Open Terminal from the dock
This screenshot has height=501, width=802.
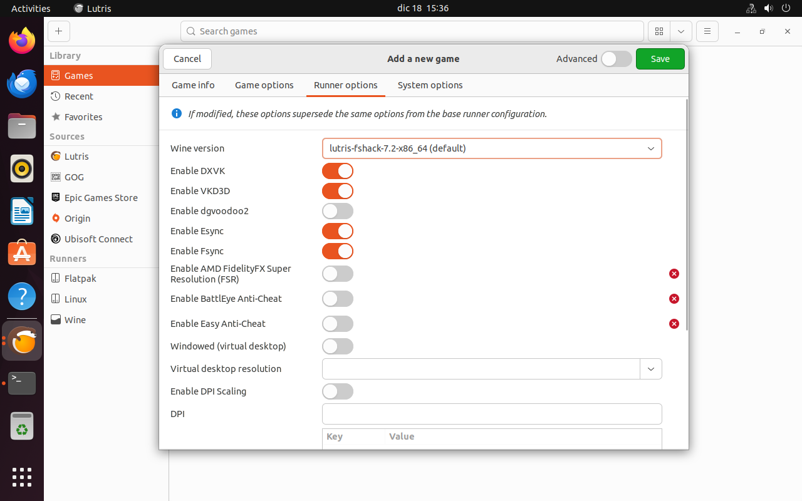22,383
